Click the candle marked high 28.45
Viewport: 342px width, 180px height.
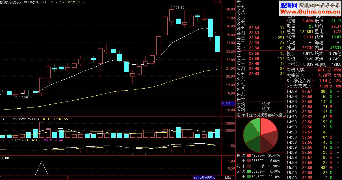(172, 15)
